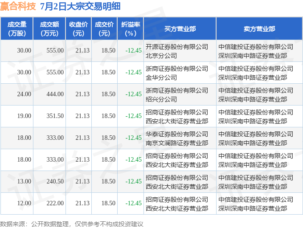Click the 24.00 volume cell

click(24, 94)
